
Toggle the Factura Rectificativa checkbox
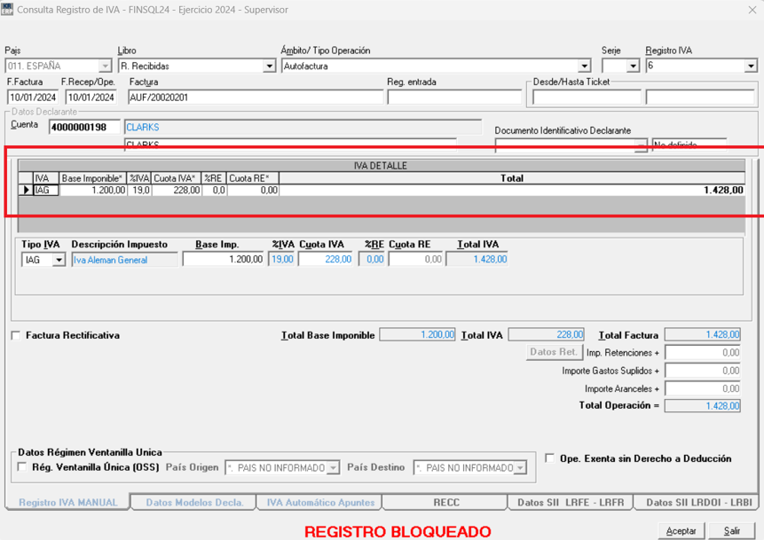pos(16,335)
